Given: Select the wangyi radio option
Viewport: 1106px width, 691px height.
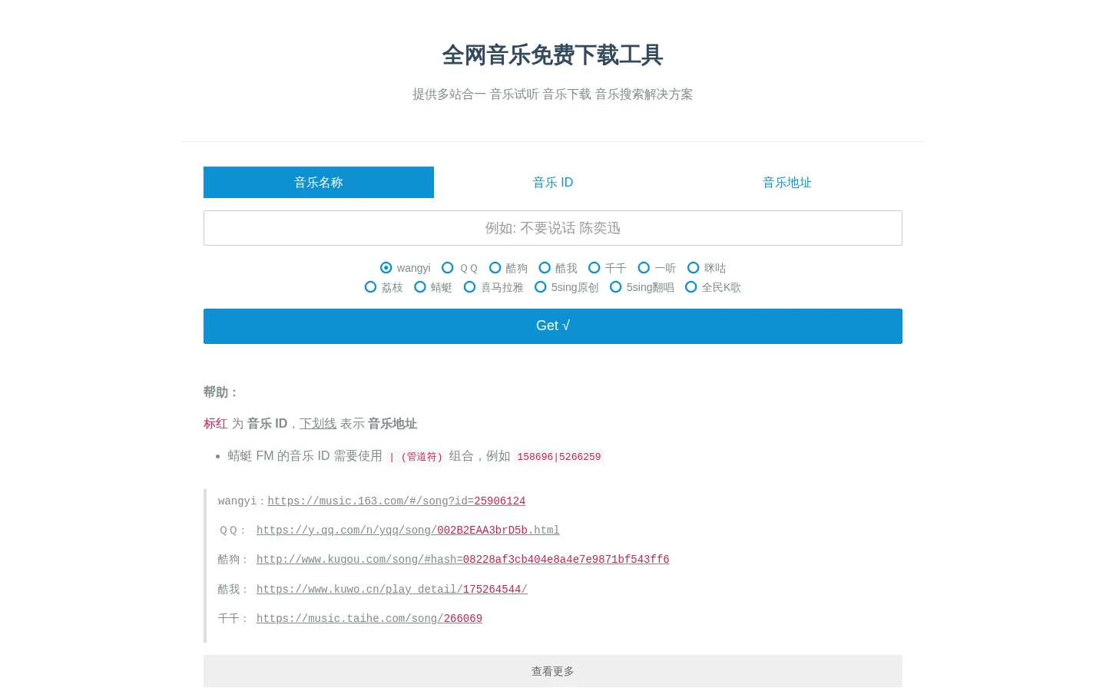Looking at the screenshot, I should pyautogui.click(x=386, y=268).
